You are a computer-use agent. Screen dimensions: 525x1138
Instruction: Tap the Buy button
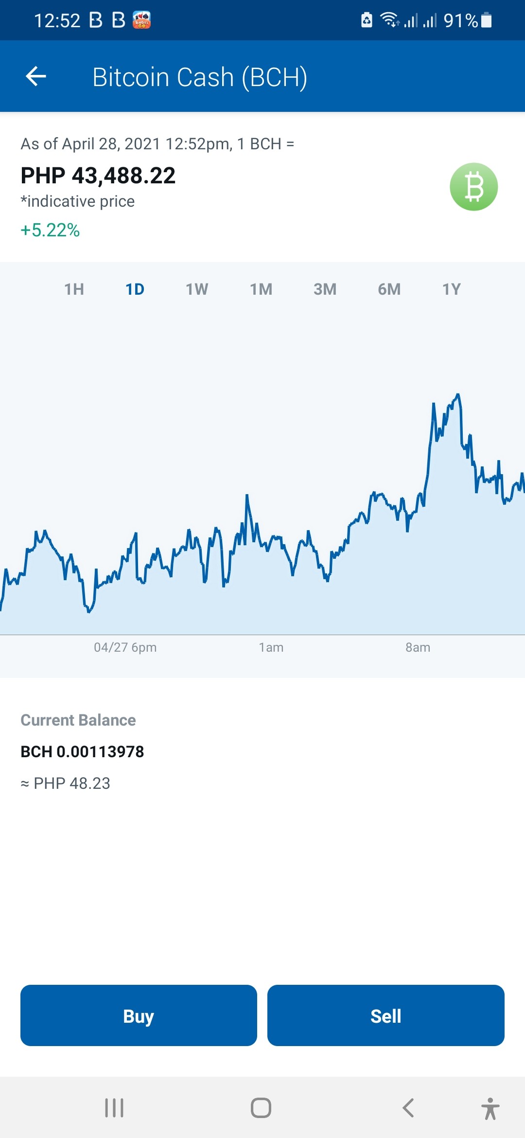(x=139, y=1015)
